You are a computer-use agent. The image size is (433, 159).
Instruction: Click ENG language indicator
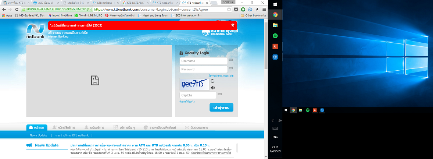[x=275, y=137]
